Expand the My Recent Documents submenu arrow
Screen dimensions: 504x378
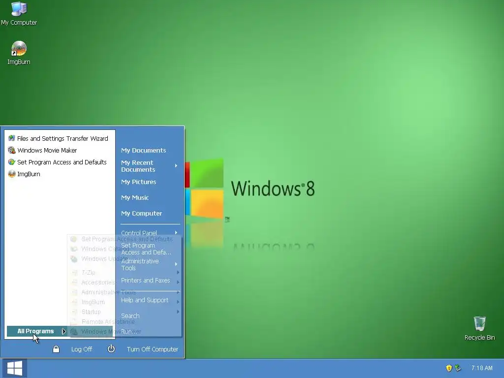click(x=176, y=165)
